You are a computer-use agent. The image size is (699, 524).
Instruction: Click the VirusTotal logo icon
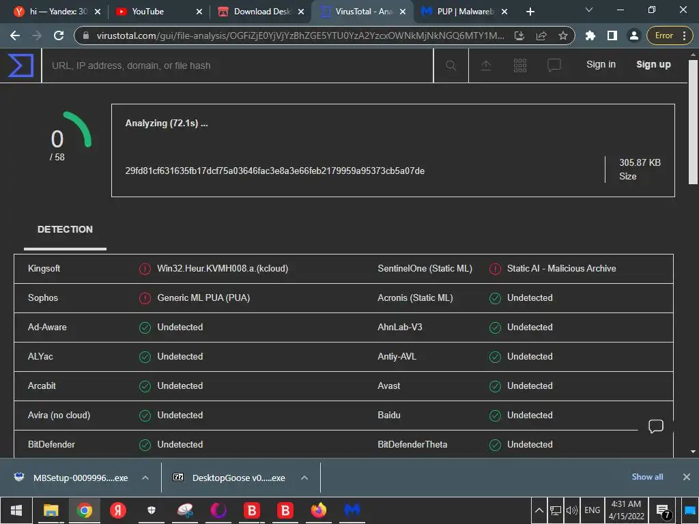tap(20, 65)
